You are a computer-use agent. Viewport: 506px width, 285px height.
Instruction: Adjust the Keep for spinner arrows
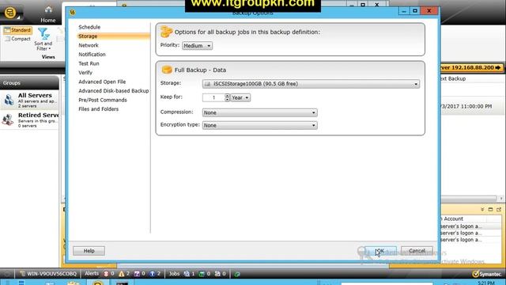[x=227, y=97]
